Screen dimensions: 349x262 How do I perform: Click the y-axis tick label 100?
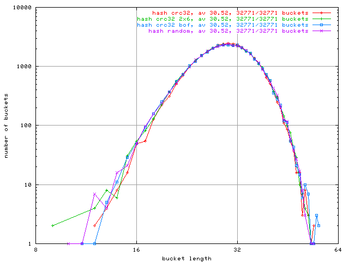26,126
